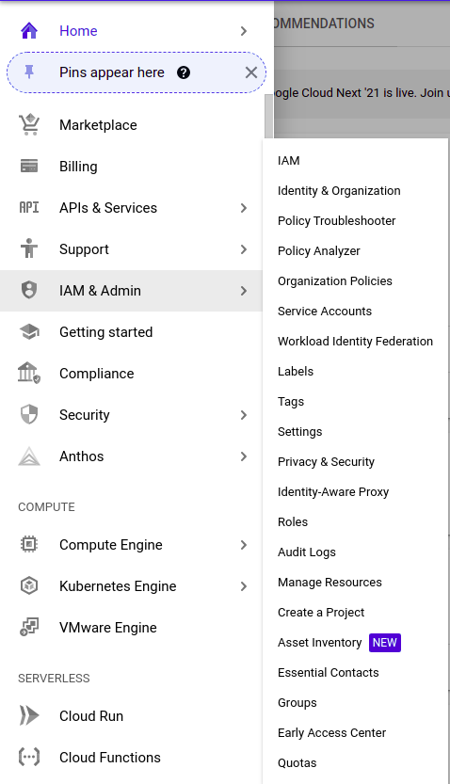Image resolution: width=450 pixels, height=784 pixels.
Task: Open Service Accounts from the submenu
Action: [325, 311]
